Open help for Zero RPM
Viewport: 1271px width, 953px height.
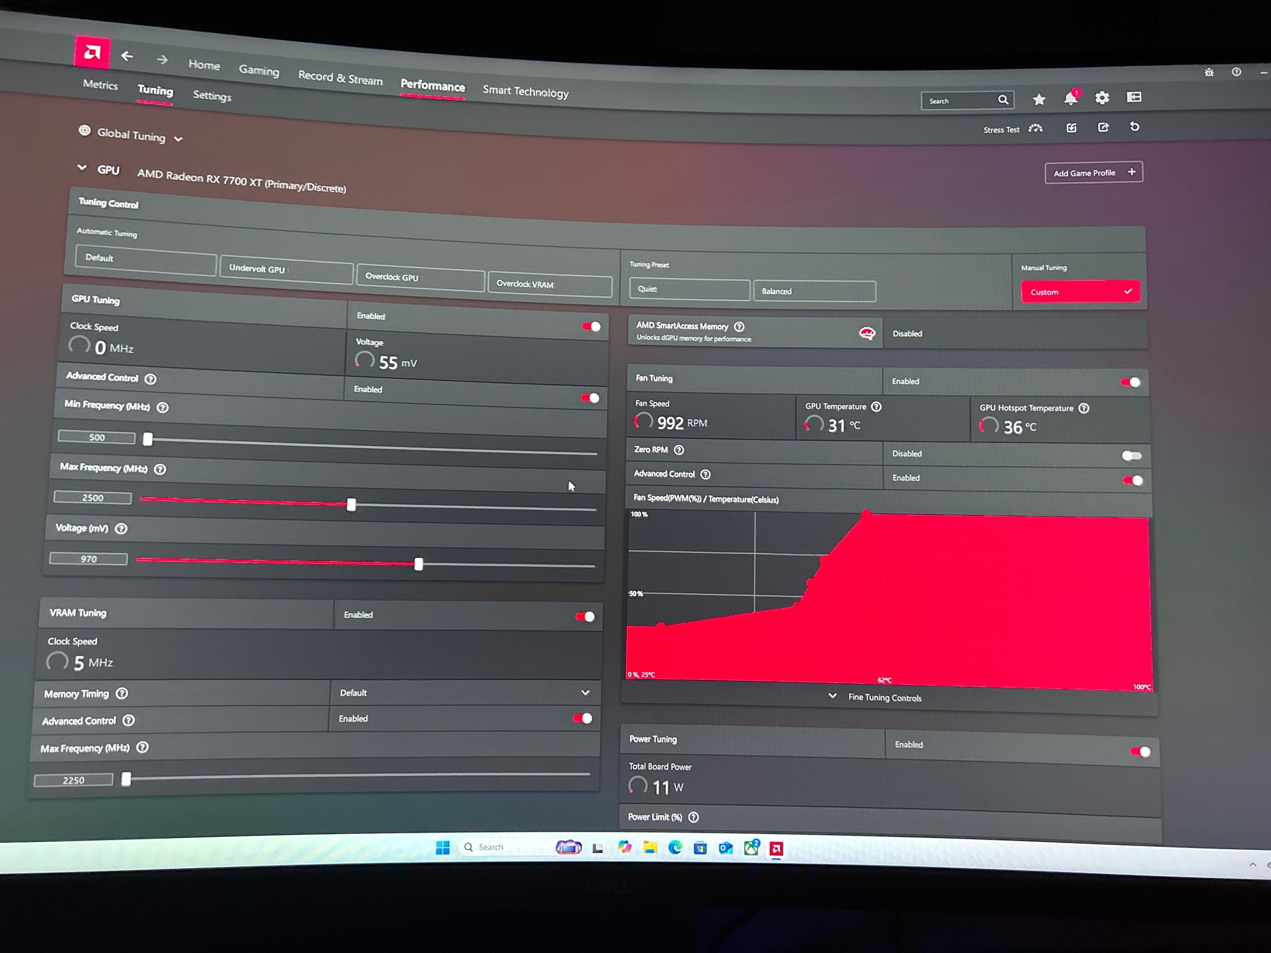679,450
